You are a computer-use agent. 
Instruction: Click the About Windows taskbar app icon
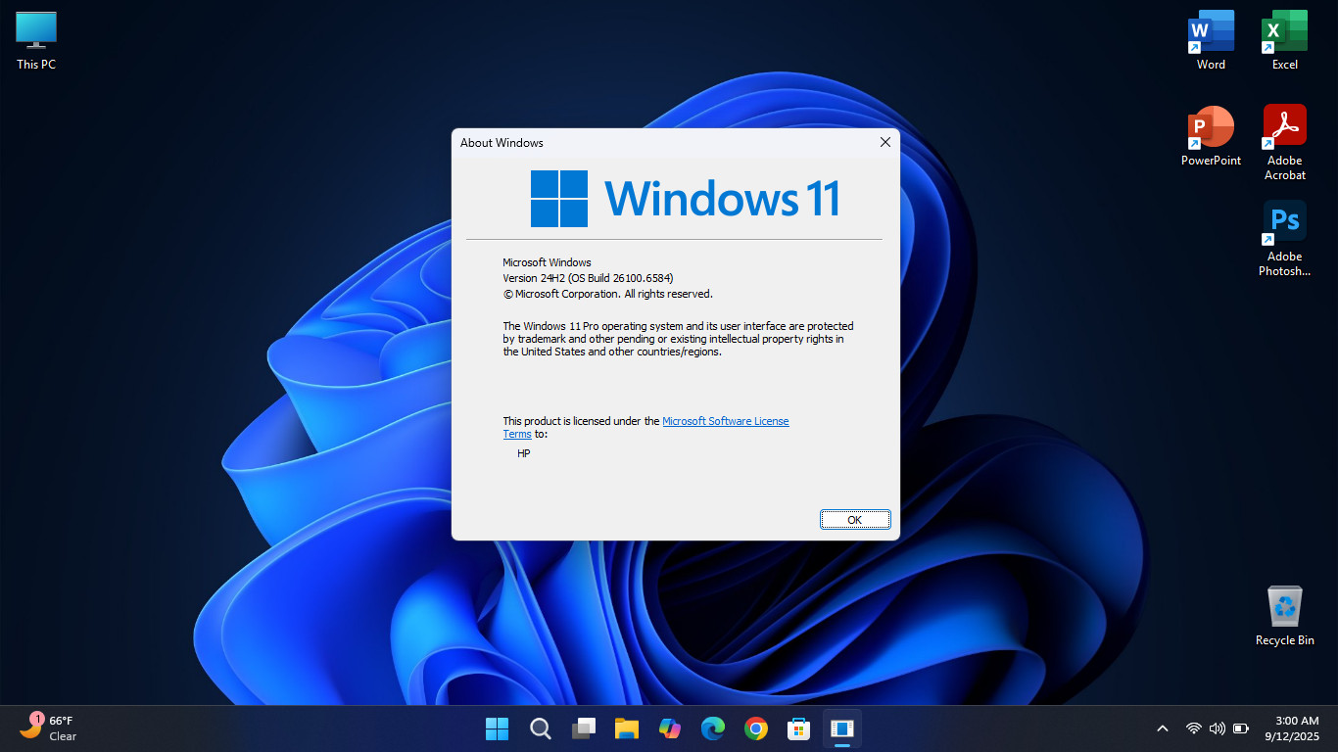click(x=842, y=728)
